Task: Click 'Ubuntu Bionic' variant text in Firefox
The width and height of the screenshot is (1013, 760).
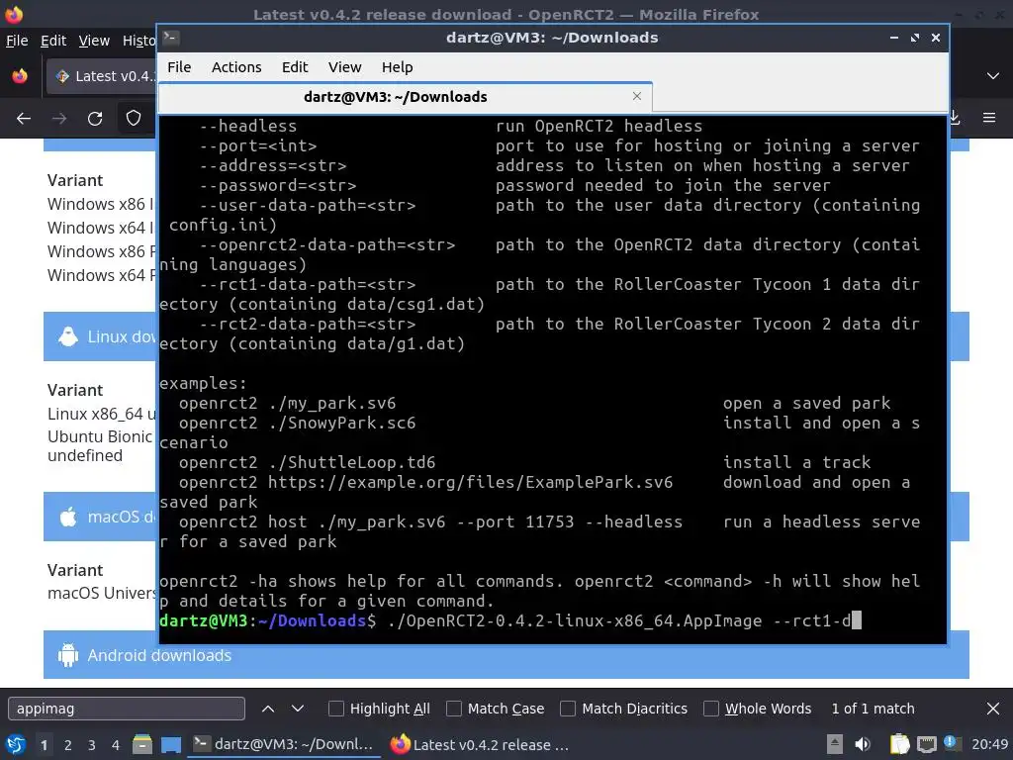Action: [x=100, y=436]
